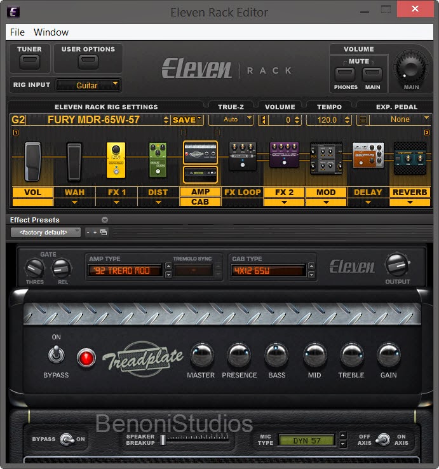Image resolution: width=439 pixels, height=469 pixels.
Task: Step the CAB TYPE selector arrows
Action: click(311, 270)
